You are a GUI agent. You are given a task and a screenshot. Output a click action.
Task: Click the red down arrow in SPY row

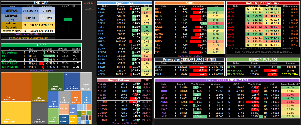(x=265, y=87)
